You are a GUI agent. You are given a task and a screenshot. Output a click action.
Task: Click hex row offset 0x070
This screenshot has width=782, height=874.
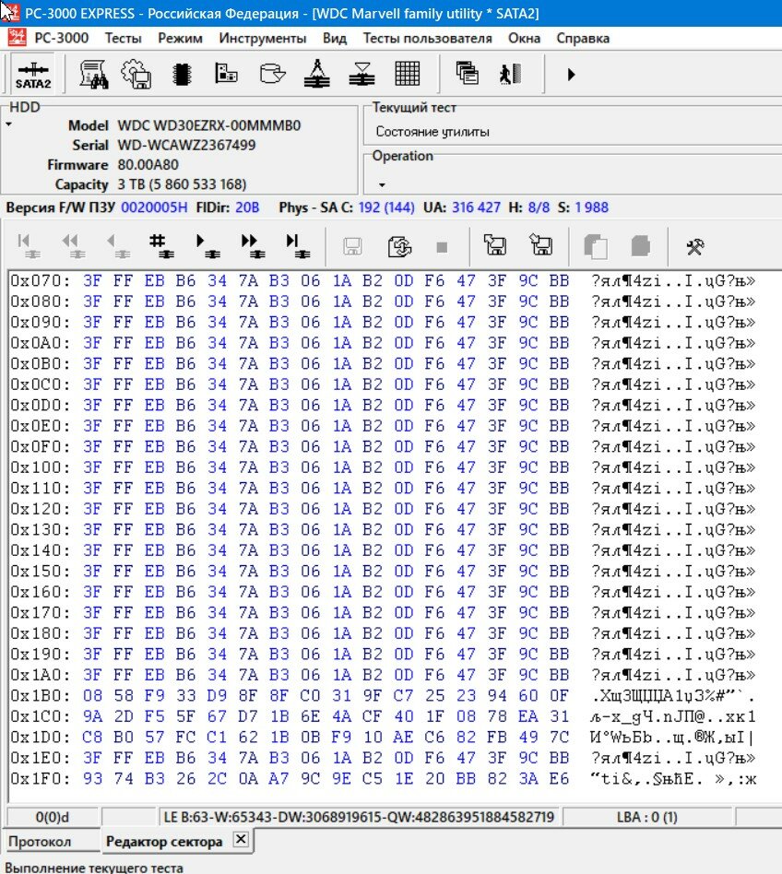pos(41,281)
